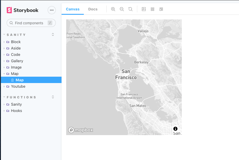Image resolution: width=239 pixels, height=160 pixels.
Task: Zoom in the canvas preview
Action: coord(113,9)
